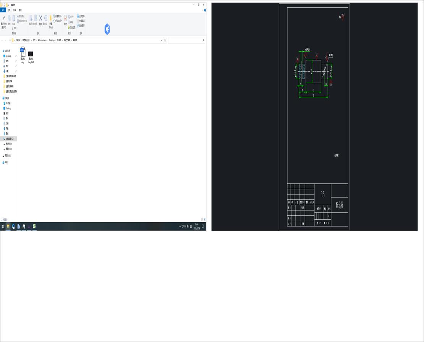
Task: Switch to the 查看 (View) ribbon tab
Action: [x=20, y=10]
